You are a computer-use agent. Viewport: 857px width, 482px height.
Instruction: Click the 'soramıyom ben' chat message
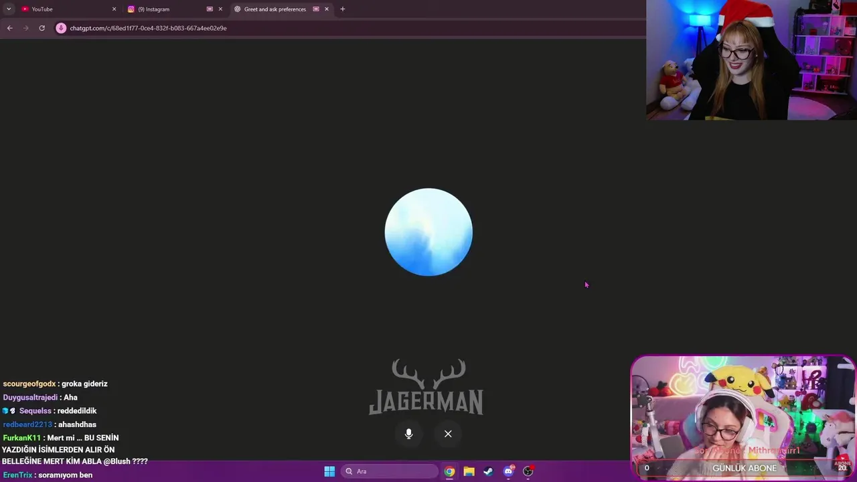65,475
